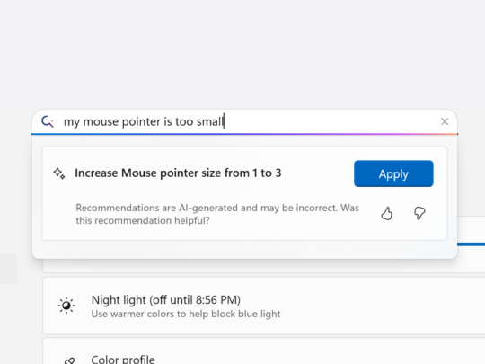Viewport: 485px width, 364px height.
Task: Click the sparkle icon beside the recommendation
Action: tap(59, 173)
